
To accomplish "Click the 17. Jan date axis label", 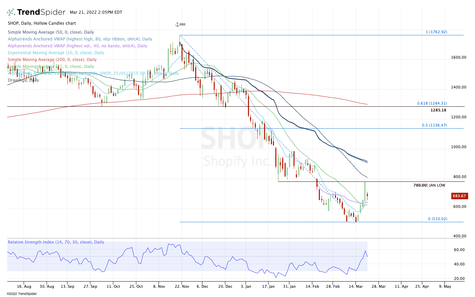I will [268, 286].
